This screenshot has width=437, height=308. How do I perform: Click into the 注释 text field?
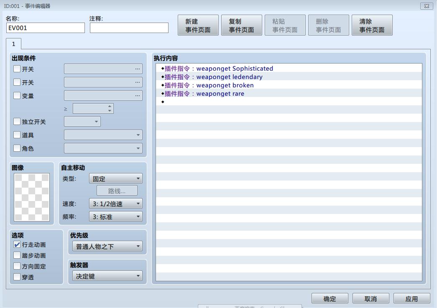pos(129,28)
